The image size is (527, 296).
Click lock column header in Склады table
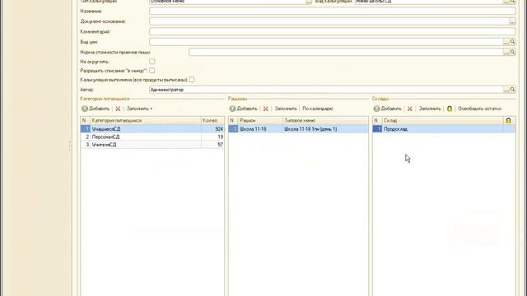[509, 121]
